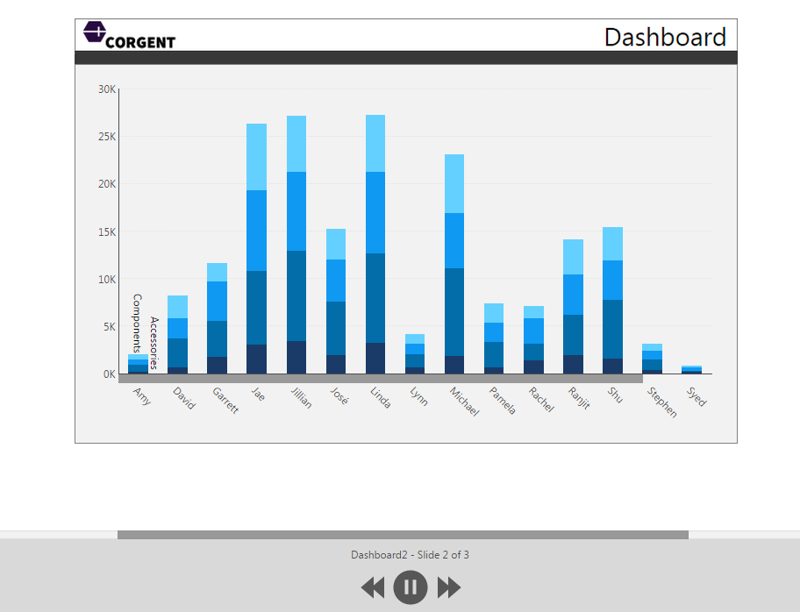Go back to the previous slide
The width and height of the screenshot is (800, 612).
click(373, 587)
